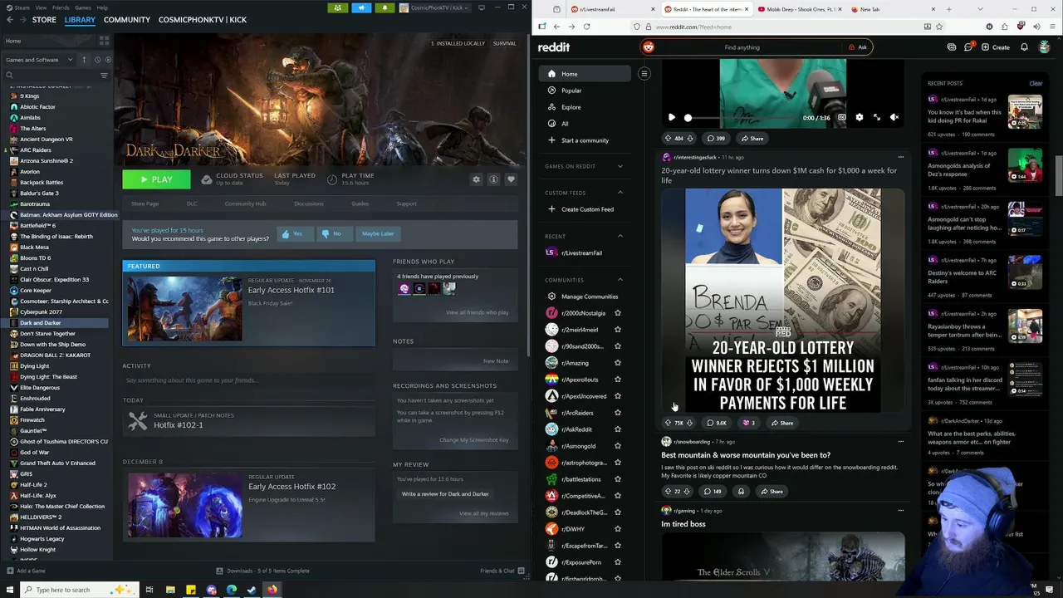The width and height of the screenshot is (1063, 598).
Task: Open Dark and Darker settings gear
Action: coord(476,179)
